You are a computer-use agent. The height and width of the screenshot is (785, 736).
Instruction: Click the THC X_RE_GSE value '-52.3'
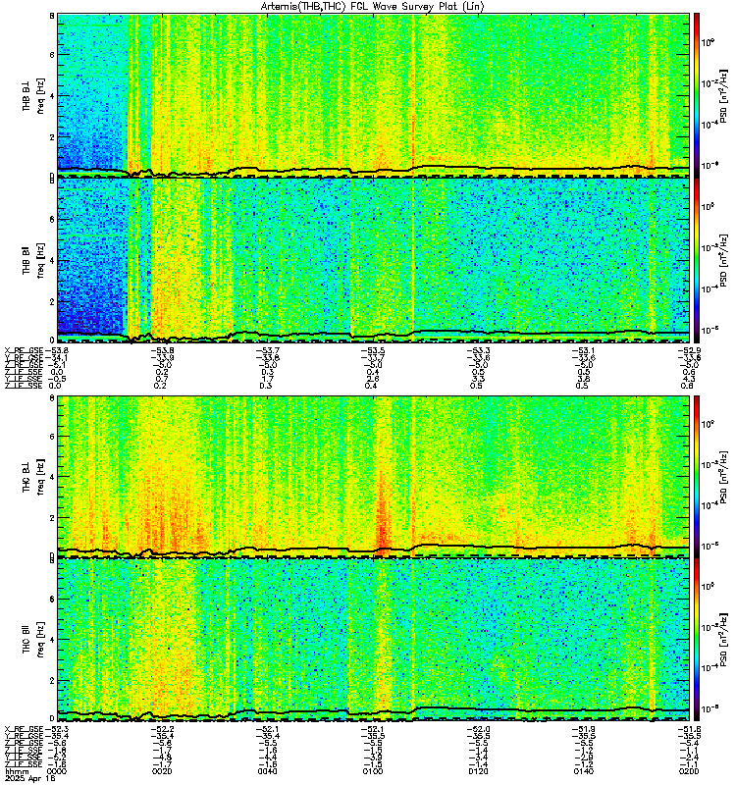click(x=57, y=729)
